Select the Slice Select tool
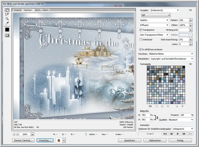 click(x=7, y=14)
